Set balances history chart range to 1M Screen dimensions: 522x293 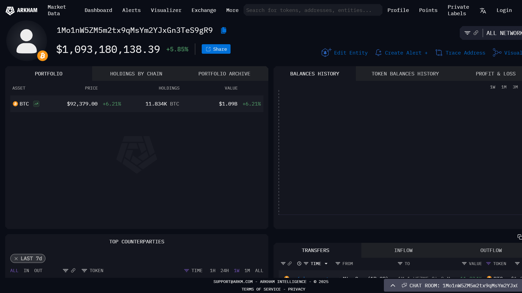coord(504,87)
